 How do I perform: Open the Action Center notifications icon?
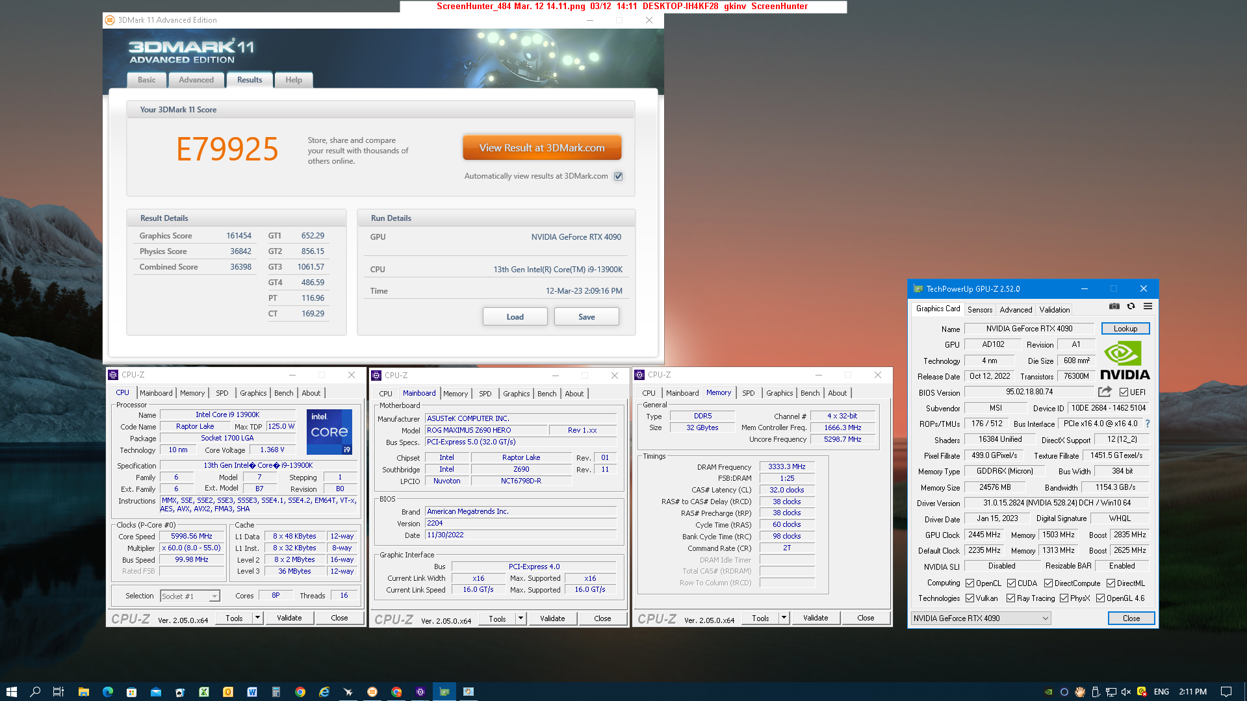[x=1226, y=692]
